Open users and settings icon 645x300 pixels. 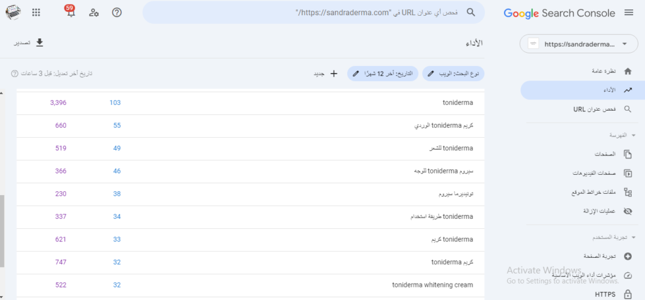coord(94,13)
